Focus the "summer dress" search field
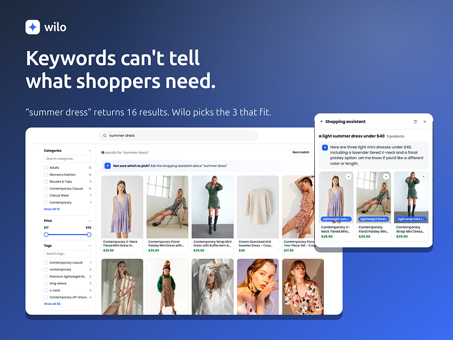The width and height of the screenshot is (453, 340). click(178, 135)
